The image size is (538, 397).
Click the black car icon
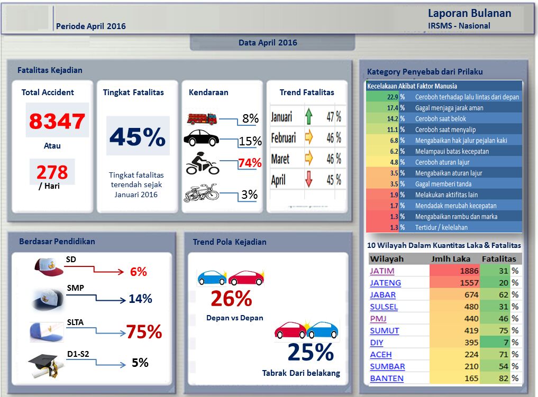point(201,139)
